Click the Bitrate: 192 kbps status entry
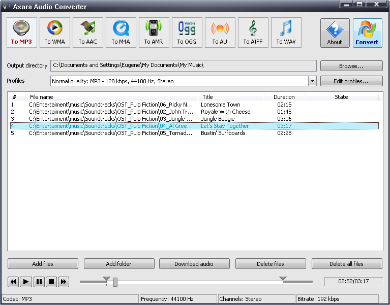 pos(338,299)
